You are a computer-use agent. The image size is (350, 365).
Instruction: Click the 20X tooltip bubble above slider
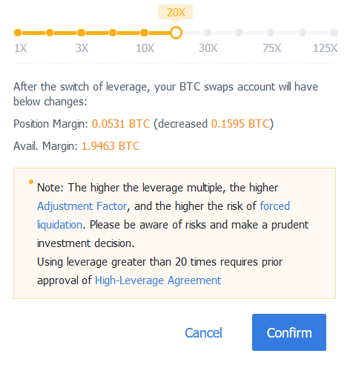176,12
